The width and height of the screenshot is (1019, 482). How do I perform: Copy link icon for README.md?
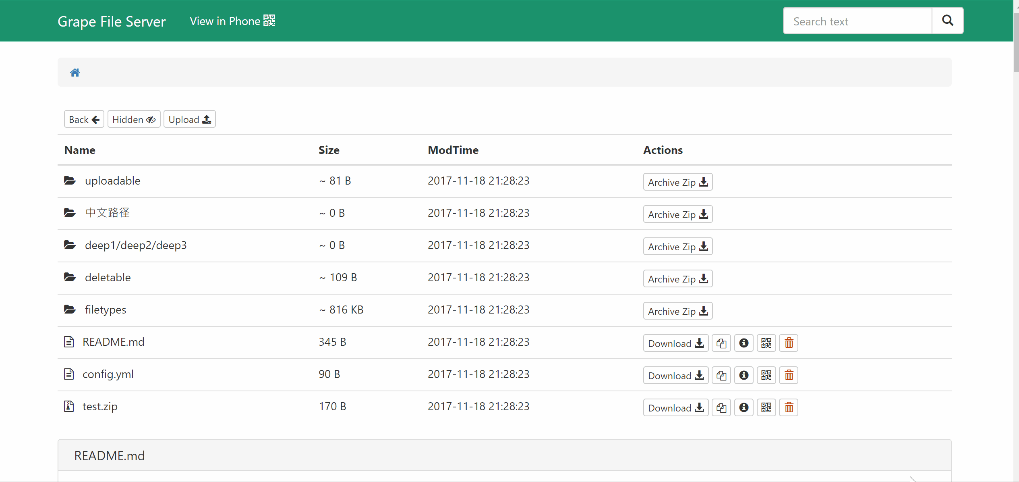[x=721, y=343]
